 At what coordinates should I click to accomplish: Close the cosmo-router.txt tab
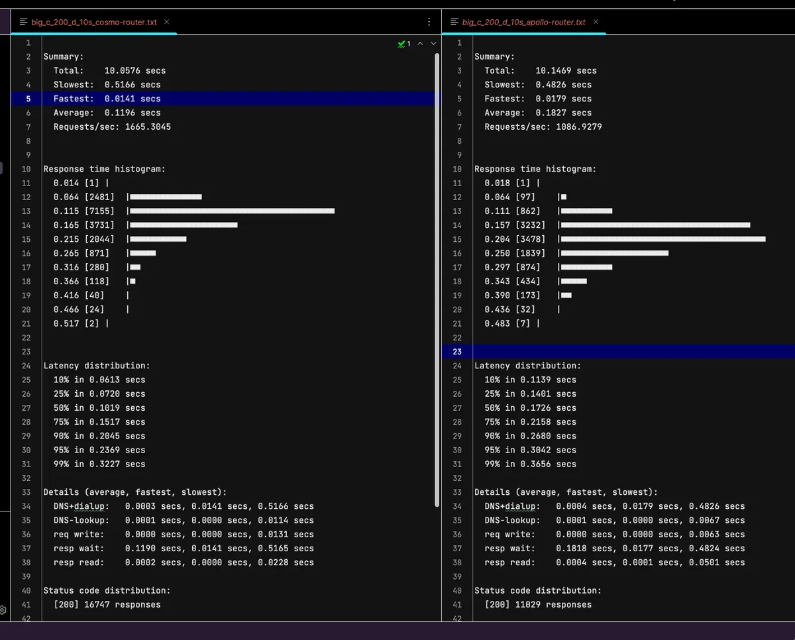click(x=166, y=22)
